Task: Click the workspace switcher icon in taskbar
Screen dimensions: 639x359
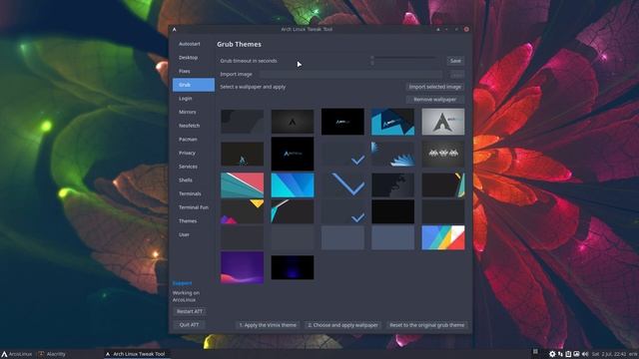Action: 535,352
